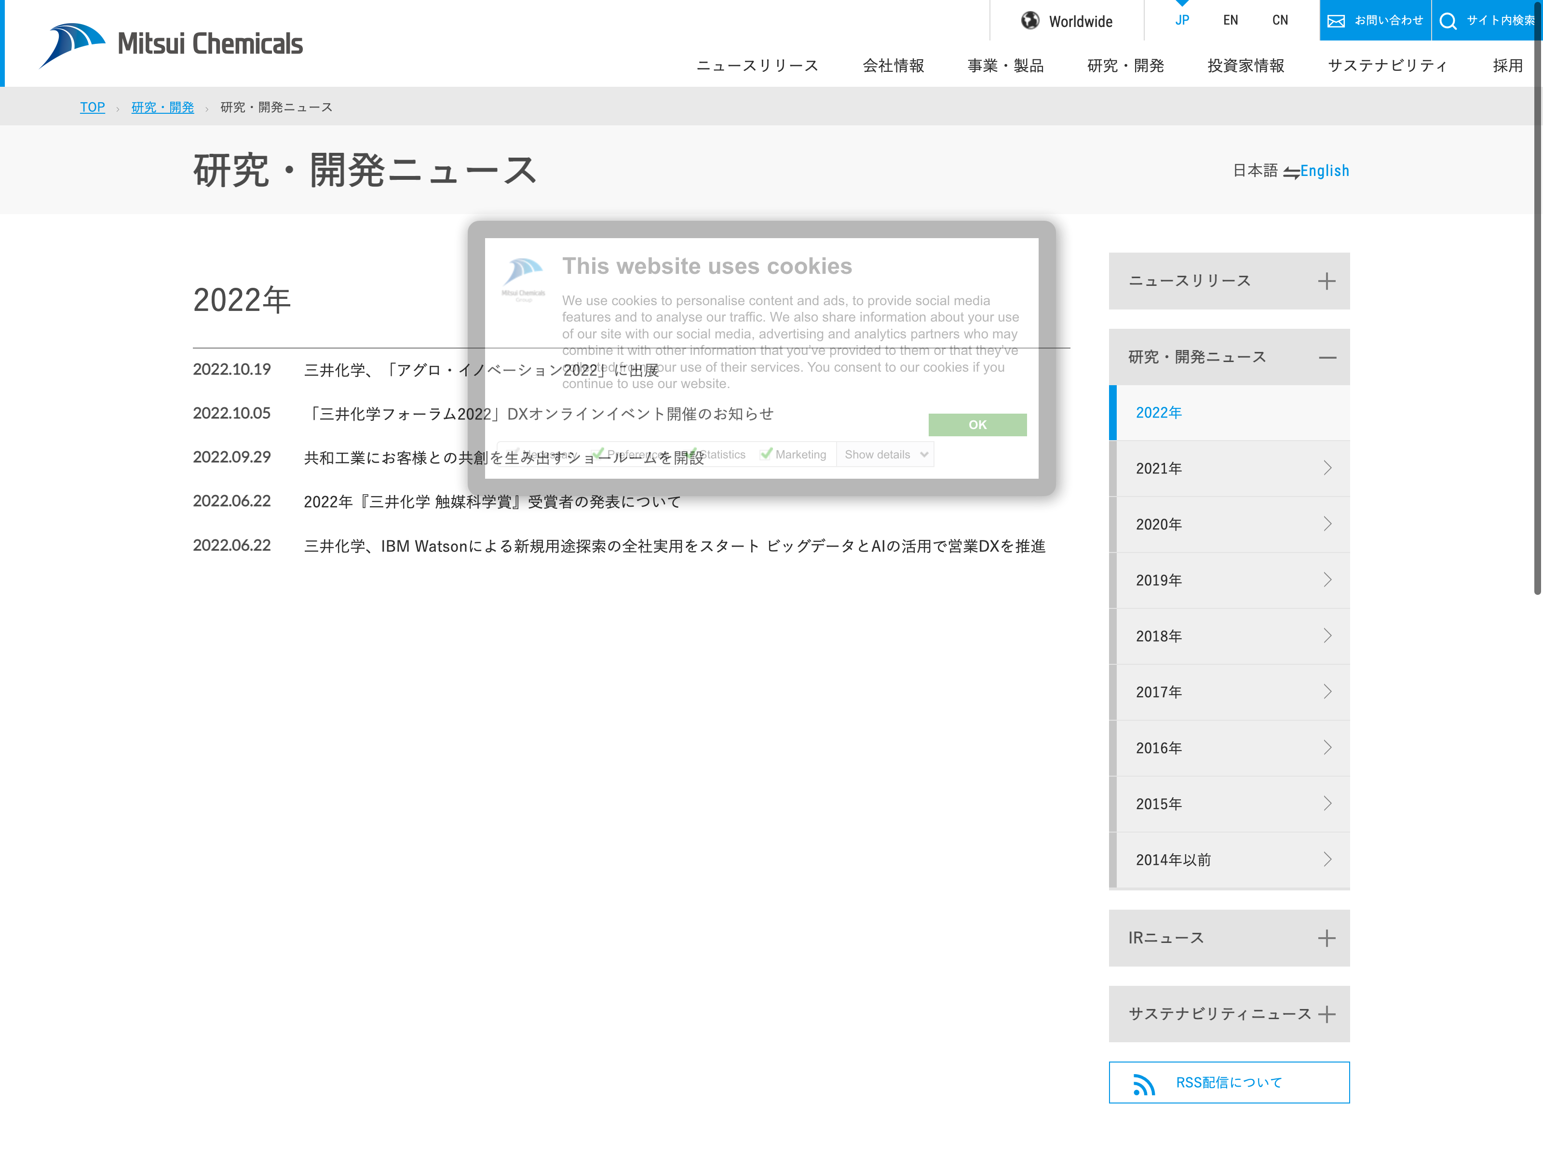Image resolution: width=1543 pixels, height=1157 pixels.
Task: Click minus icon beside 研究・開発ニュース
Action: tap(1327, 358)
